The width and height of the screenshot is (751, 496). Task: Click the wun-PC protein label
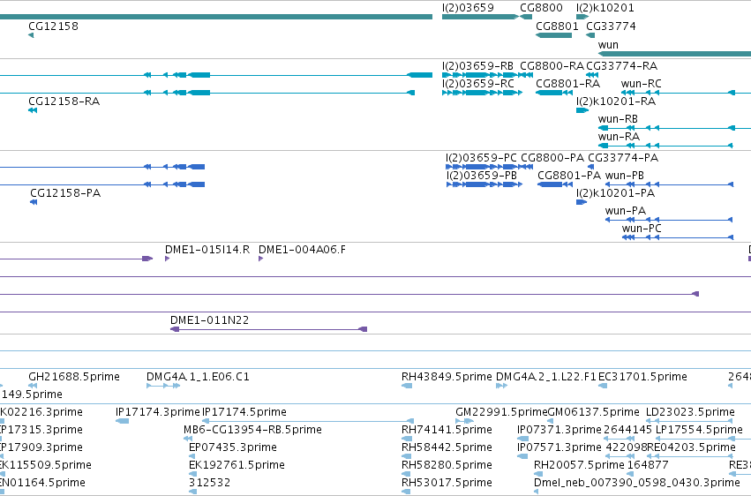coord(642,229)
